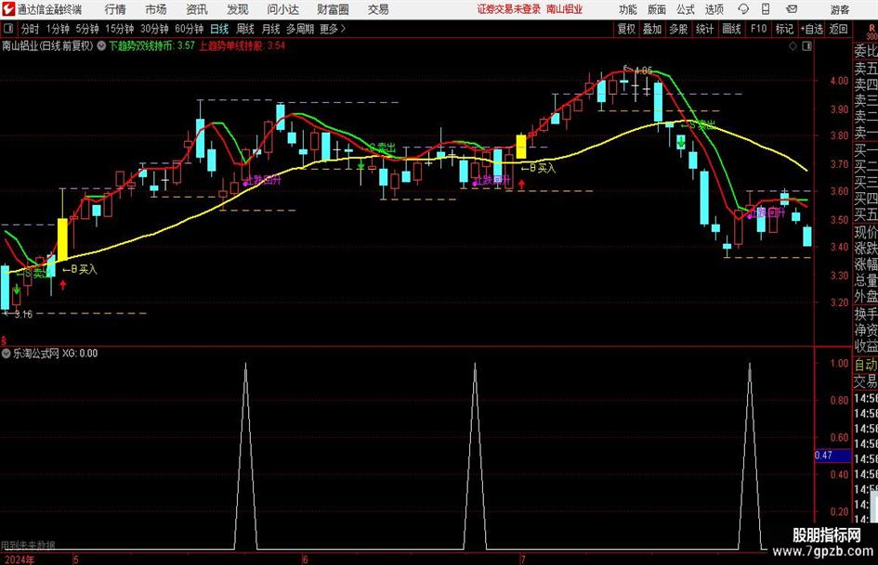Click the 4.05 high price label
Viewport: 878px width, 565px height.
(643, 71)
